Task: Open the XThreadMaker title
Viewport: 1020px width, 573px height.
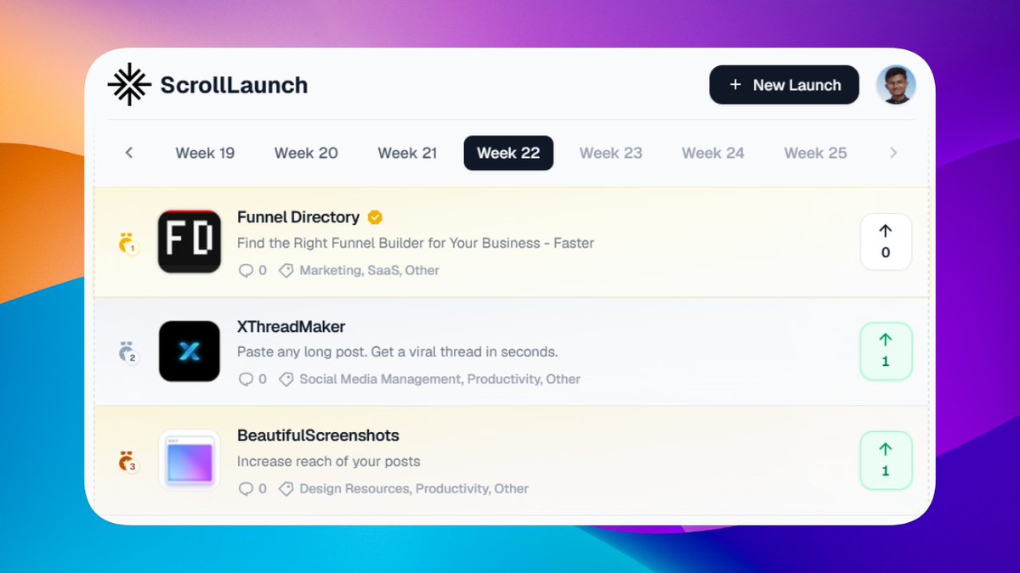Action: pos(292,327)
